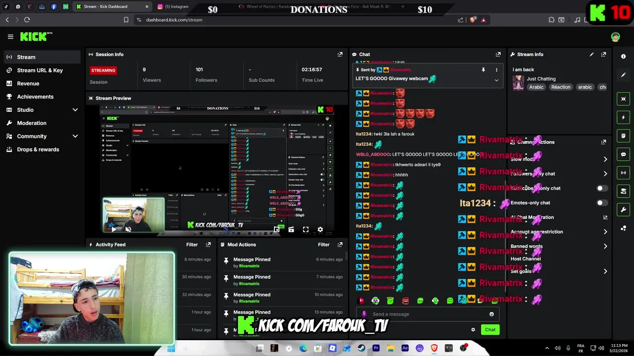Open the pinned message three-dot menu

496,70
